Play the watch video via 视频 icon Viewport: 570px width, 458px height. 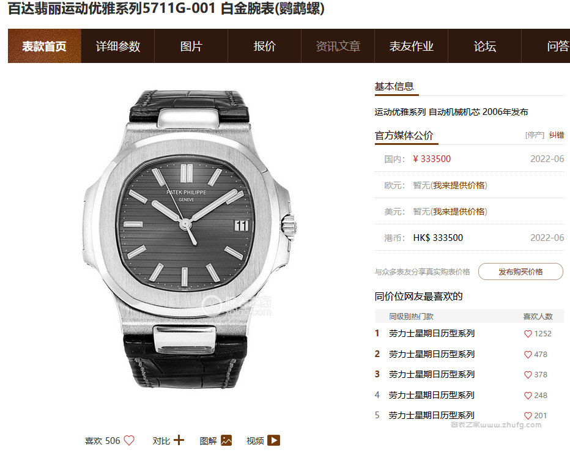(274, 440)
